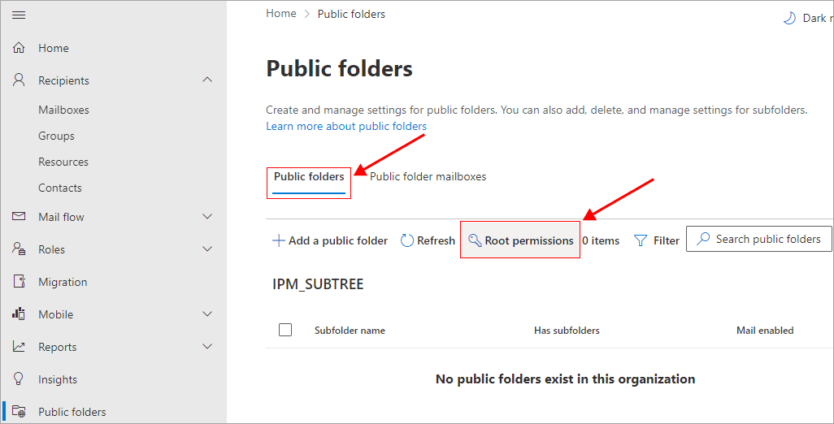Click the Insights lightbulb icon
The image size is (834, 424).
coord(20,379)
